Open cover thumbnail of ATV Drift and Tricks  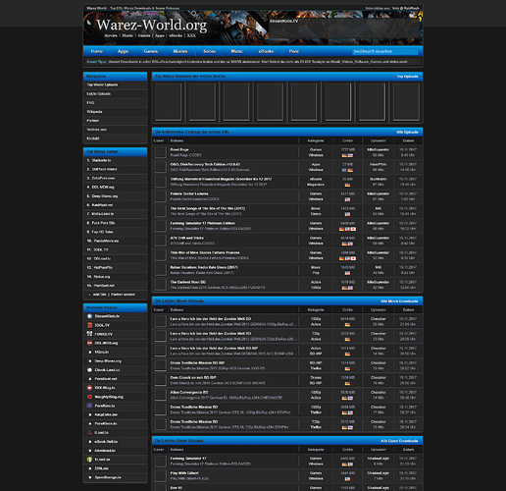(x=161, y=241)
